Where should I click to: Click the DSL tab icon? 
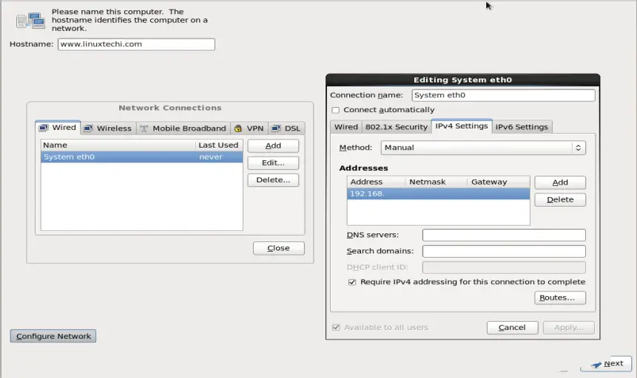tap(276, 128)
